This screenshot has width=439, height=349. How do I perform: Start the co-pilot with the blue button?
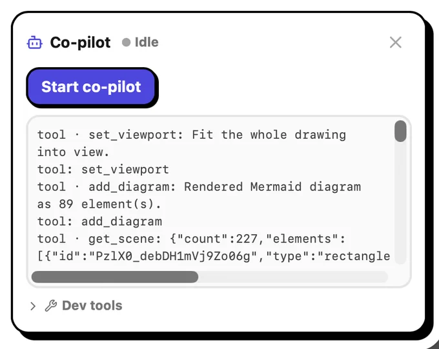tap(91, 86)
